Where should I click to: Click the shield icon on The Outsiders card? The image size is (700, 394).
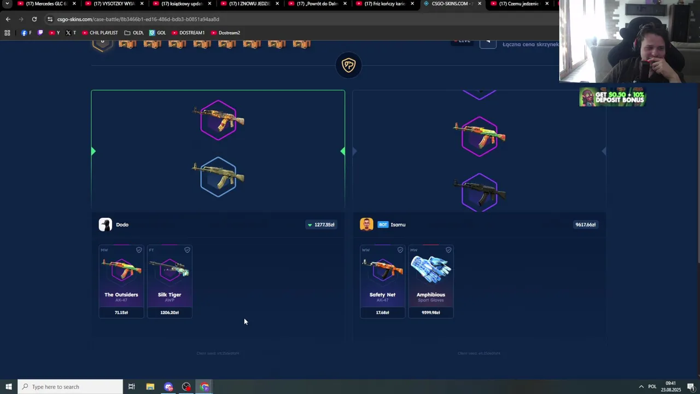(139, 250)
